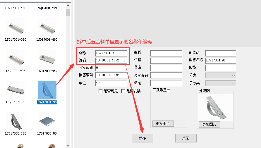Click the 制造商 input field
The width and height of the screenshot is (261, 148).
(x=221, y=53)
